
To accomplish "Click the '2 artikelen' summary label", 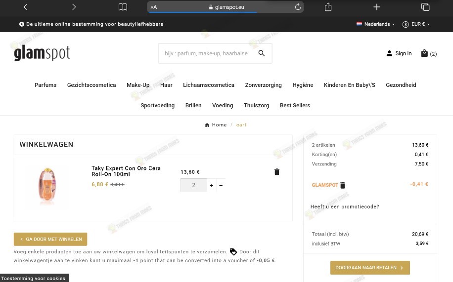I will [323, 145].
